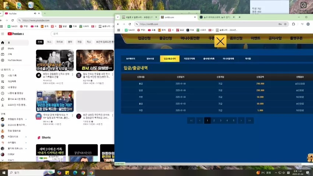The image size is (313, 176).
Task: Select the 게임 filter chip on YouTube
Action: tap(80, 42)
